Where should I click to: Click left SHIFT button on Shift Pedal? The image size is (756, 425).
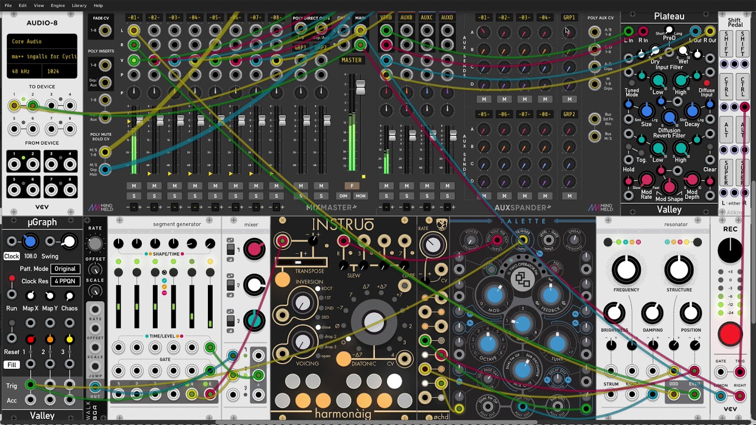tap(727, 44)
